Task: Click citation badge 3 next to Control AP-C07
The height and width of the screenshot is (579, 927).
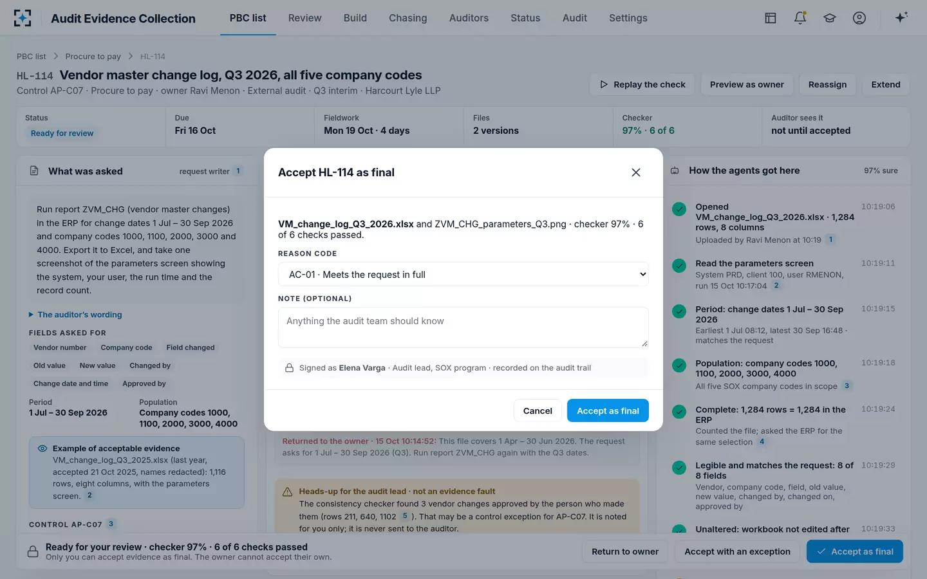Action: (111, 524)
